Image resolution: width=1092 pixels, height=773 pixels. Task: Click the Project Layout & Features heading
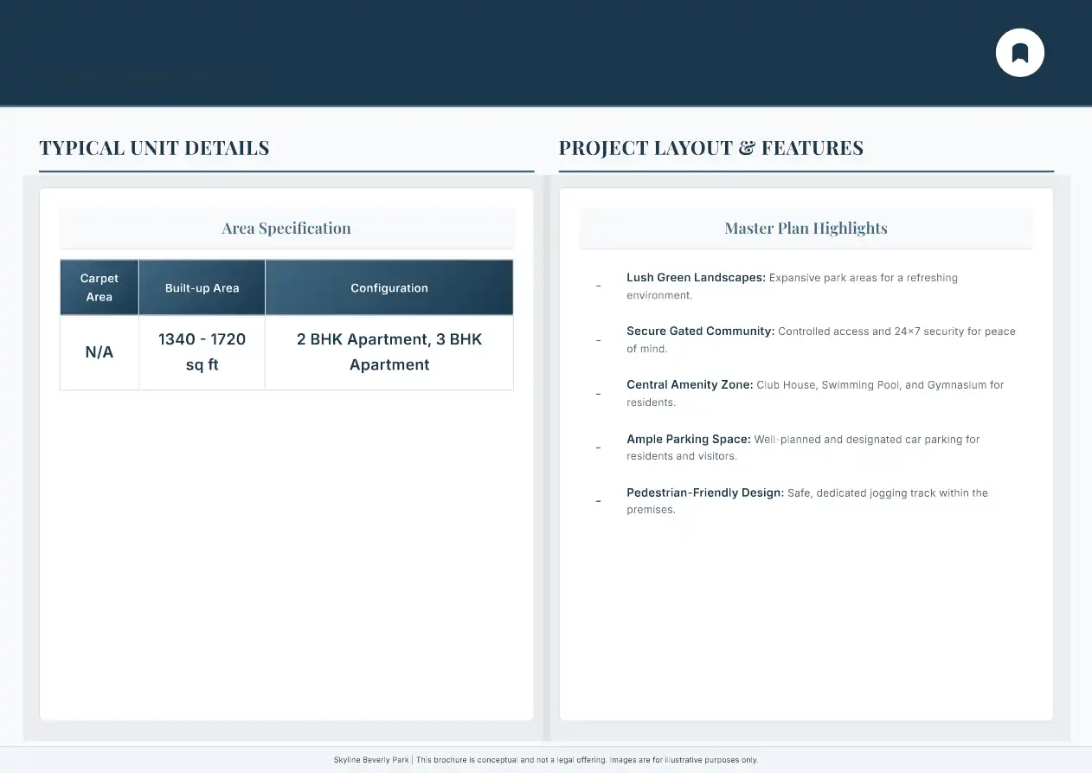tap(710, 148)
